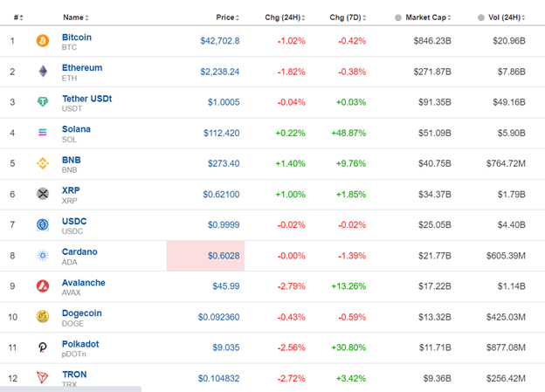Image resolution: width=545 pixels, height=392 pixels.
Task: Click BNB 24H volume $764.72M
Action: [506, 163]
